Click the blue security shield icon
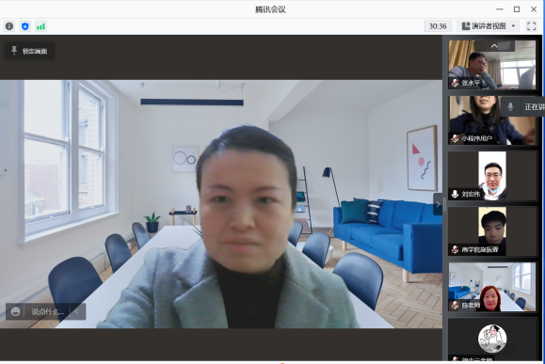 pyautogui.click(x=25, y=26)
